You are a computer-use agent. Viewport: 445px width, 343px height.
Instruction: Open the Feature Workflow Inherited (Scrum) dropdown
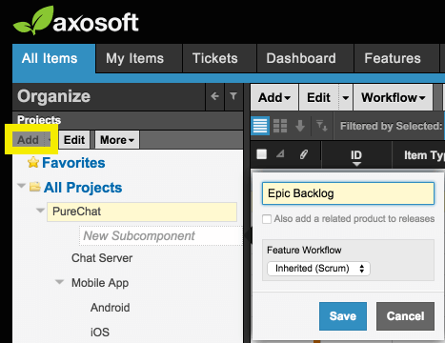tap(318, 269)
